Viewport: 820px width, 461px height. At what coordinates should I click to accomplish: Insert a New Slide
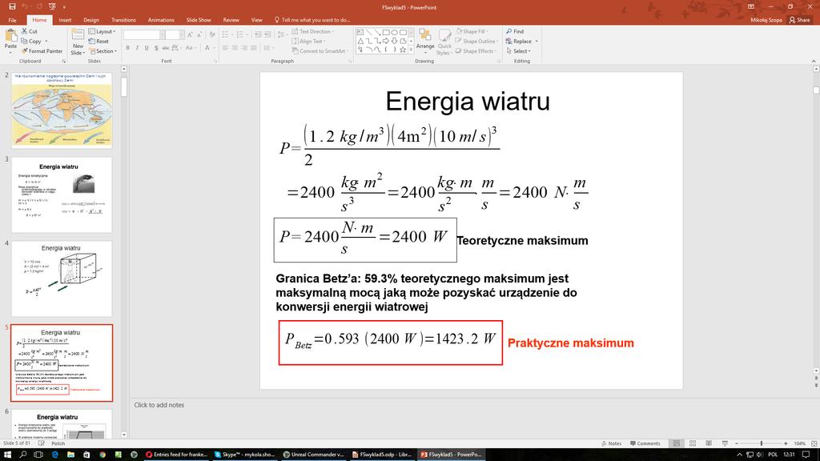(x=78, y=42)
